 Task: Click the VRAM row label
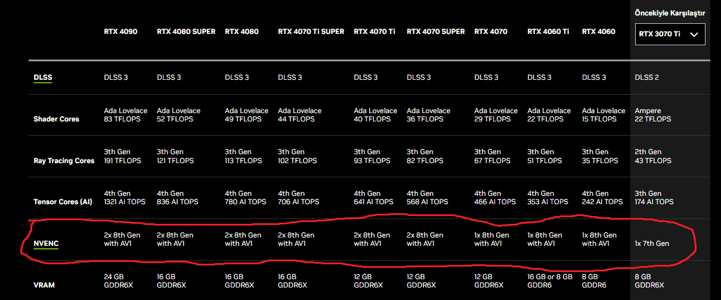pos(45,285)
